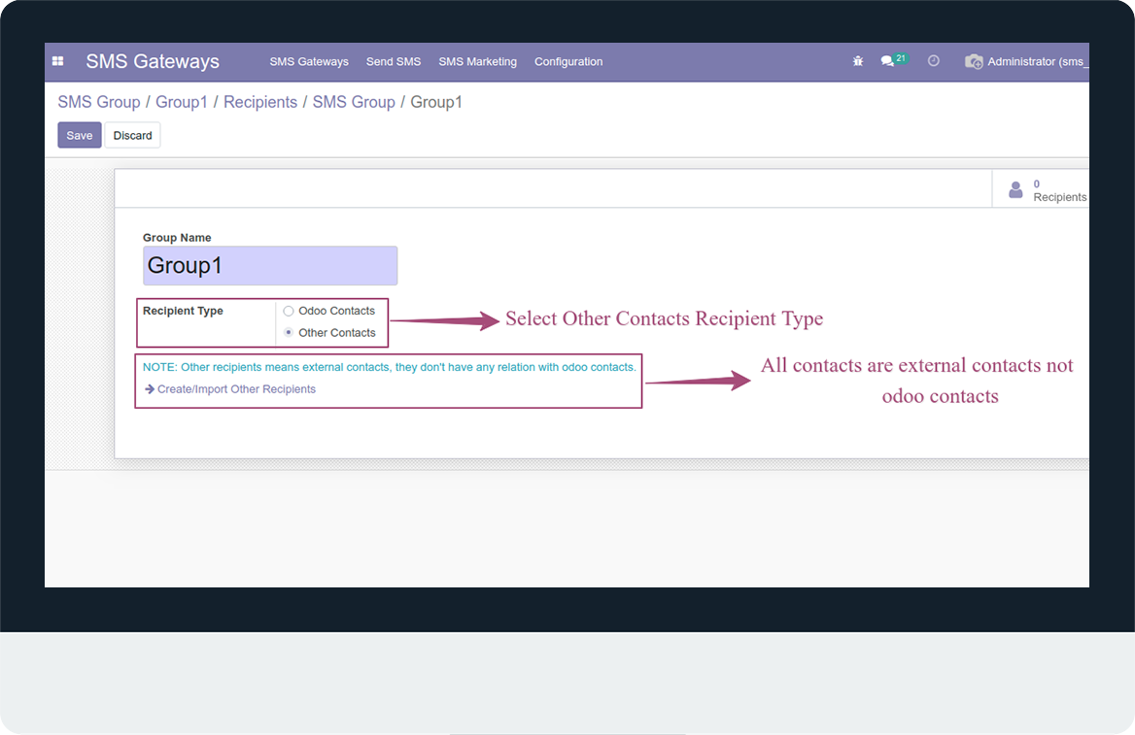
Task: Open conversations icon with 21 badge
Action: [x=893, y=60]
